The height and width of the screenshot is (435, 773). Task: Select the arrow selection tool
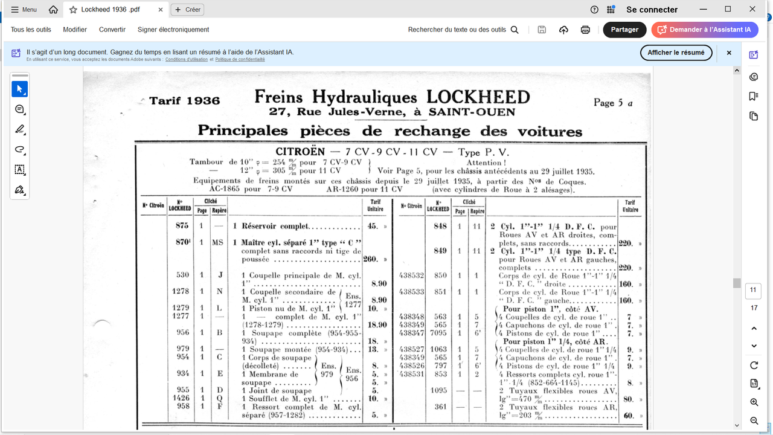[x=20, y=89]
